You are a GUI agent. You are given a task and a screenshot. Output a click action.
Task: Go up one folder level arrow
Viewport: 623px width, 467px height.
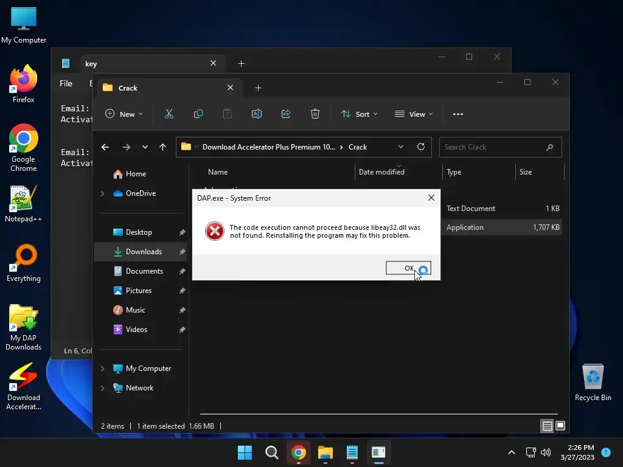(162, 147)
